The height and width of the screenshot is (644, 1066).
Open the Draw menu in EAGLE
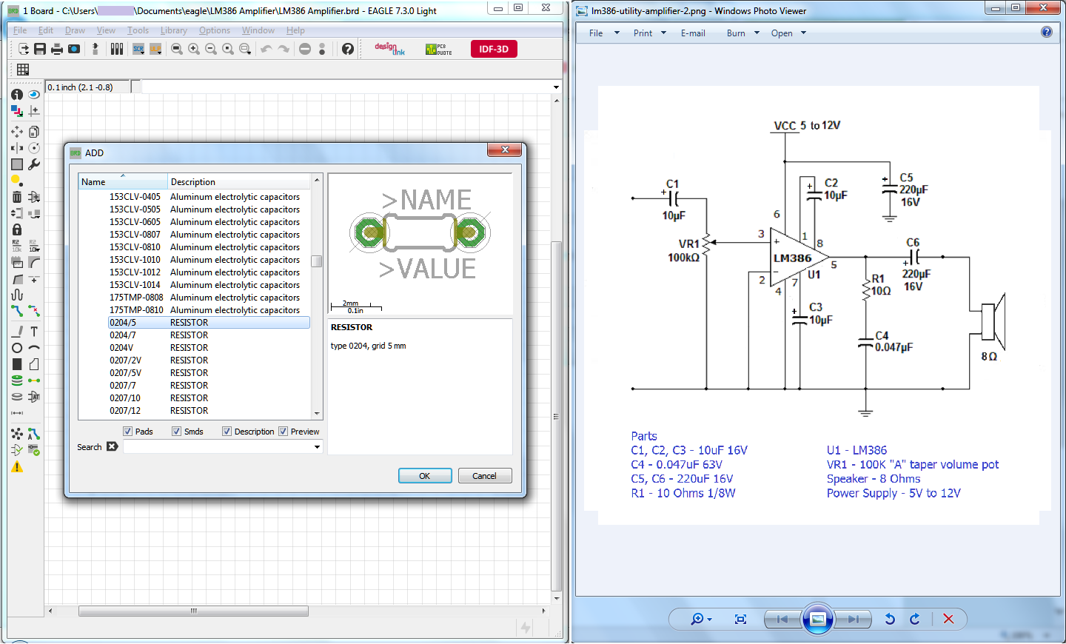(75, 30)
